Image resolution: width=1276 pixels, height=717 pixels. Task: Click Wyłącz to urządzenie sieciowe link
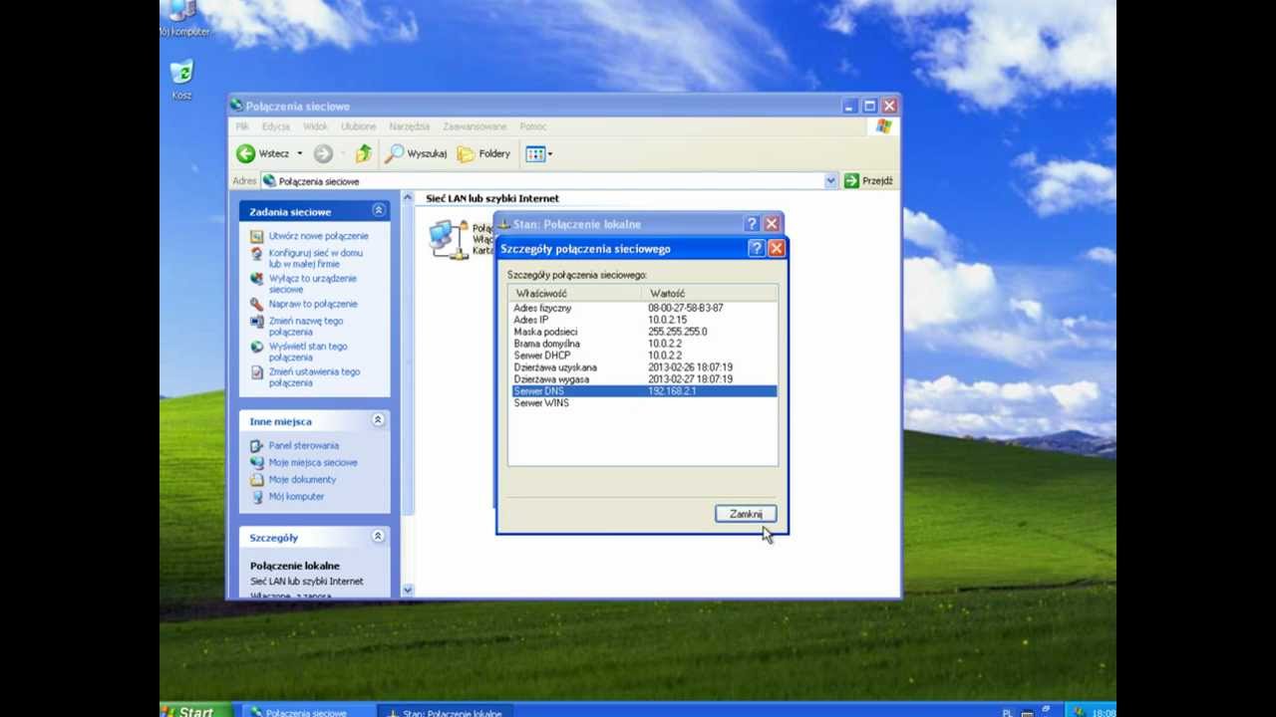coord(312,284)
